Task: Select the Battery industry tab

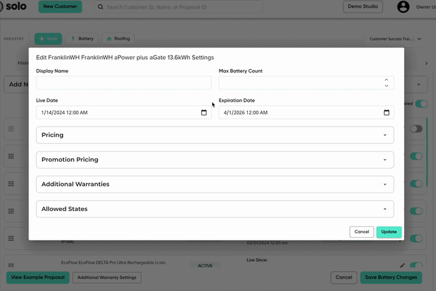Action: tap(82, 38)
